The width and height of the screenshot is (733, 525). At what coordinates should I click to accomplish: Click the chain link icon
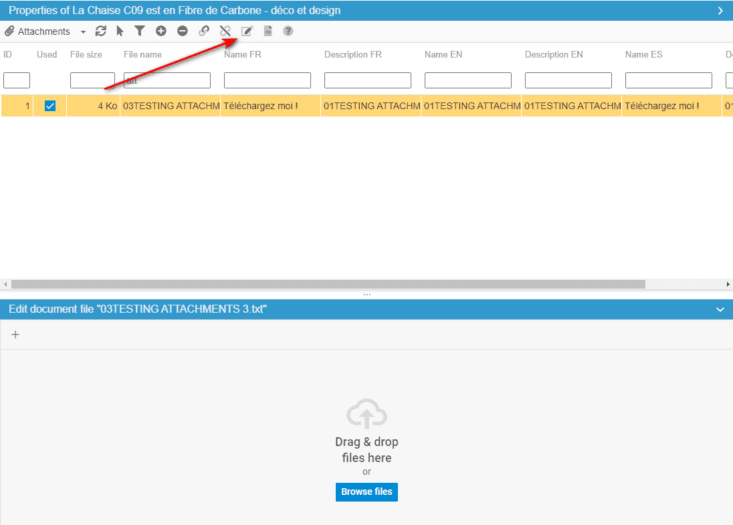pyautogui.click(x=204, y=31)
